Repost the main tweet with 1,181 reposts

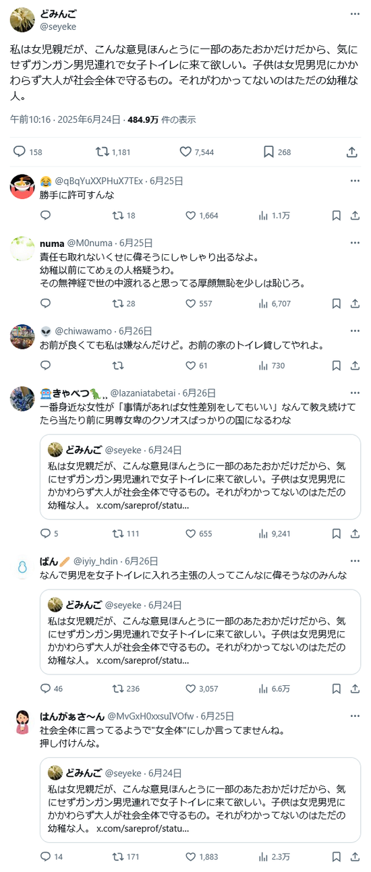click(x=114, y=152)
